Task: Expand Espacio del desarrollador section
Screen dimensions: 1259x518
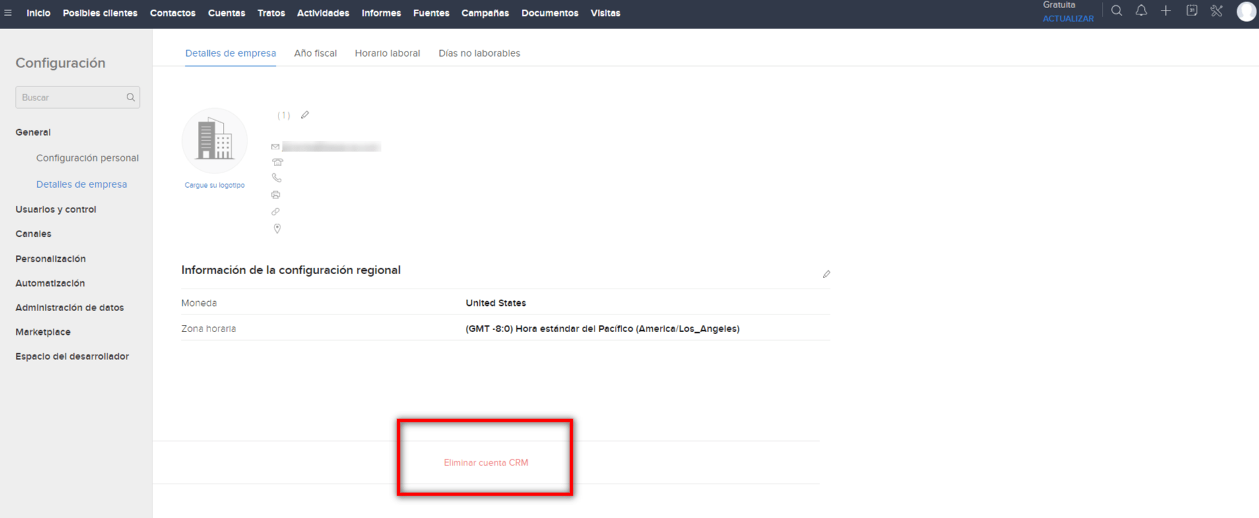Action: tap(72, 357)
